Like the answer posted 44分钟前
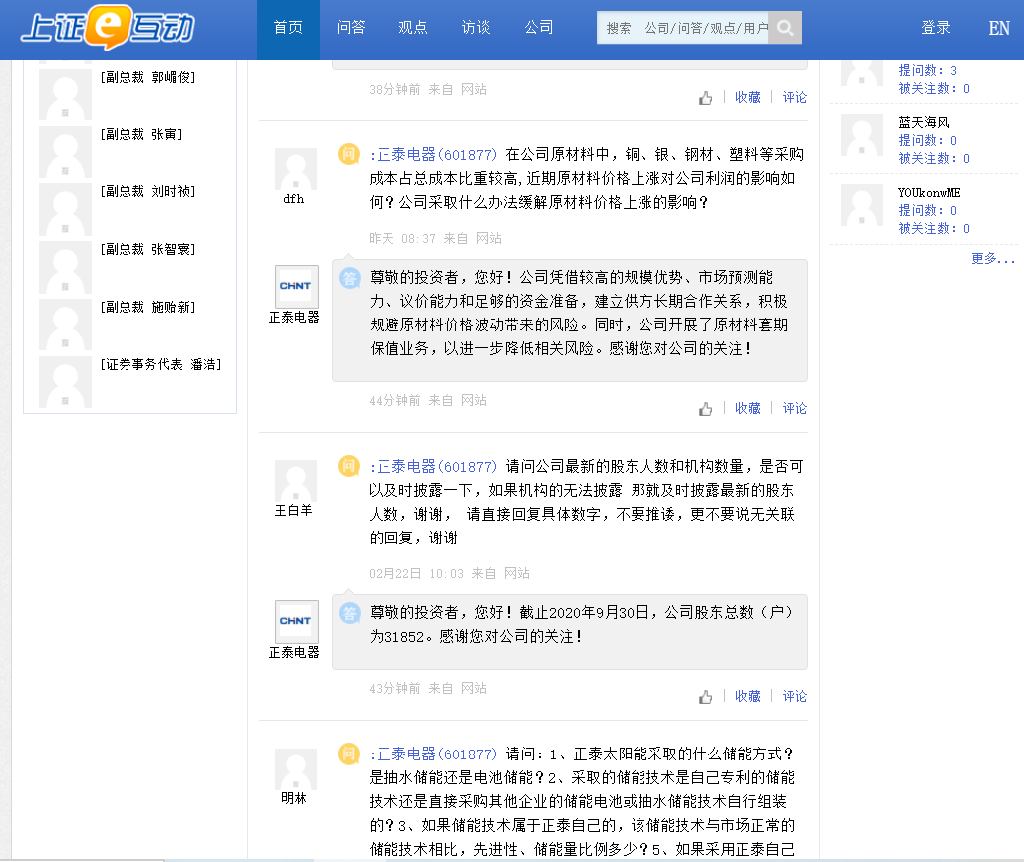The height and width of the screenshot is (862, 1024). point(705,409)
